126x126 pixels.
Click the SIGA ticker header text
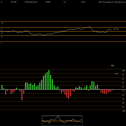click(x=83, y=2)
